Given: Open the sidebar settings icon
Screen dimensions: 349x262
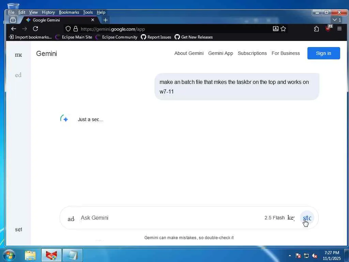Looking at the screenshot, I should coord(18,229).
